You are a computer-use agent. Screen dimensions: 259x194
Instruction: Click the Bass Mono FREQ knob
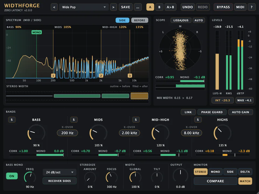pos(30,177)
